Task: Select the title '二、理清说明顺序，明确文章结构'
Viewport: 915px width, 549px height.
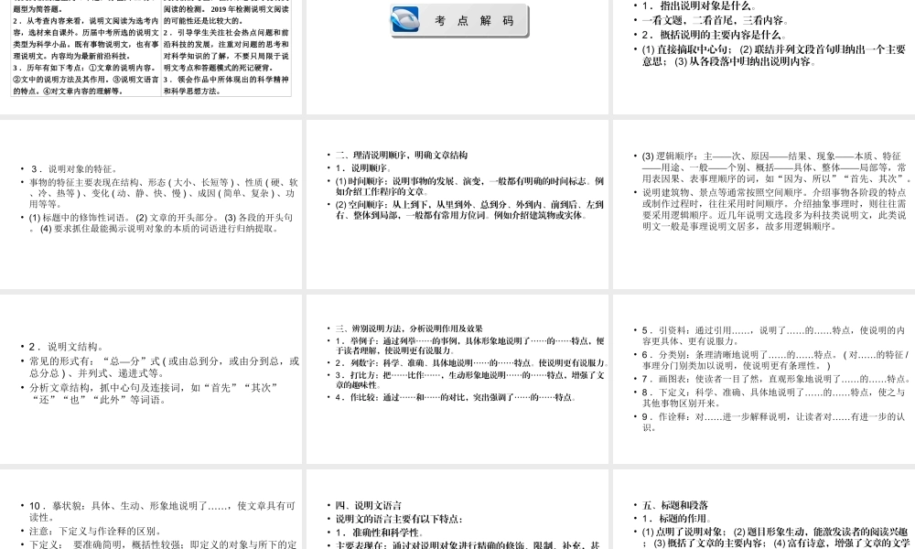Action: tap(402, 156)
